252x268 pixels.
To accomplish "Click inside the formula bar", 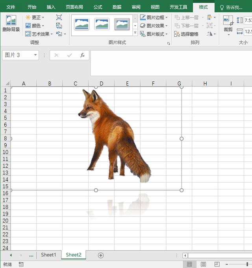I will click(x=171, y=63).
